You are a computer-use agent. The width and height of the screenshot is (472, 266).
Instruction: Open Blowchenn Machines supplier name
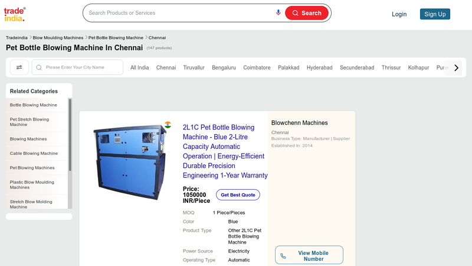pos(300,123)
